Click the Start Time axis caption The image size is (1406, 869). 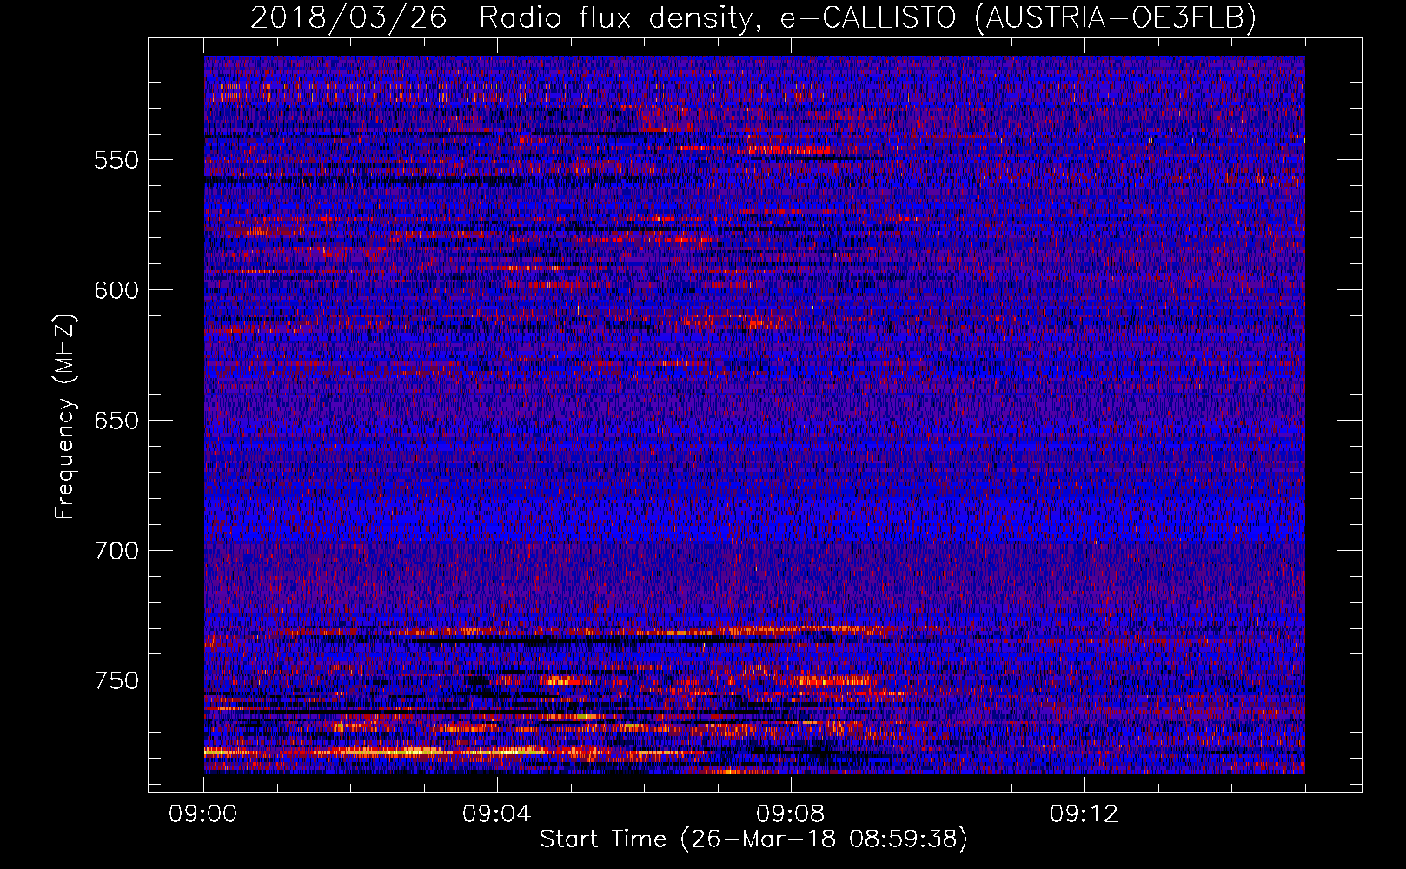753,839
